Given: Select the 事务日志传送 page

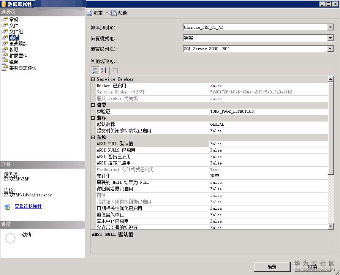Looking at the screenshot, I should [23, 68].
